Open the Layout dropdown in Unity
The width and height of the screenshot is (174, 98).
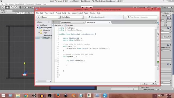coord(167,7)
